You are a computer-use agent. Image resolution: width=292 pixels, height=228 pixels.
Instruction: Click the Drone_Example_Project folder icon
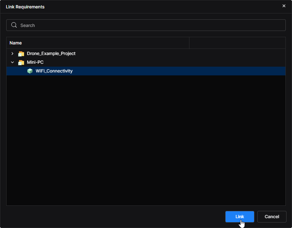click(21, 54)
